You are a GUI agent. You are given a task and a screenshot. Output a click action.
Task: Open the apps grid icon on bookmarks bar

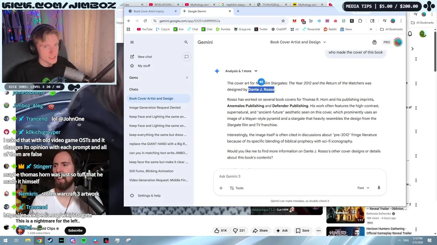click(128, 29)
